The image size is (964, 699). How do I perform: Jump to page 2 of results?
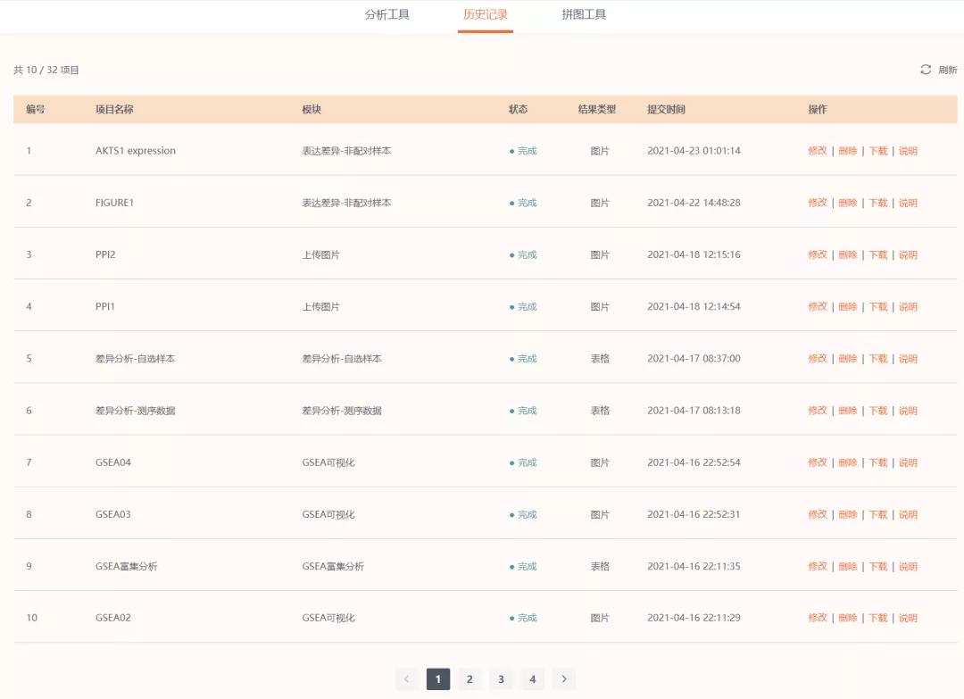click(470, 678)
